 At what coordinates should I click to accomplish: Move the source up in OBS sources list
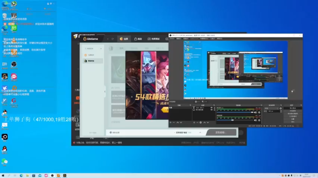pos(204,123)
